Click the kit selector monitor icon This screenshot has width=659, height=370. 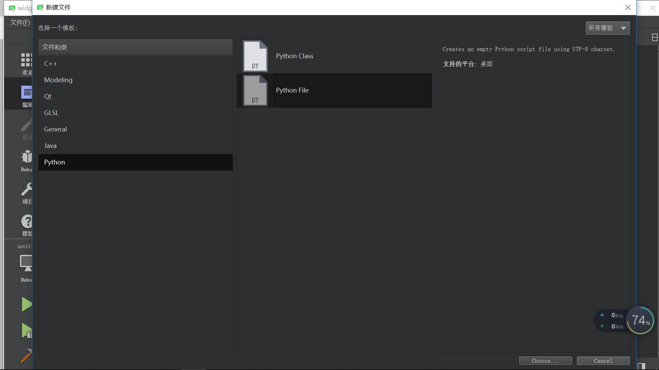(26, 263)
